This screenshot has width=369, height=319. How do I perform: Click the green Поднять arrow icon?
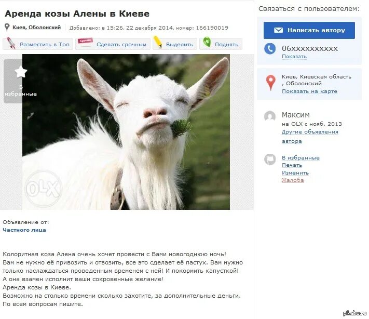point(207,42)
